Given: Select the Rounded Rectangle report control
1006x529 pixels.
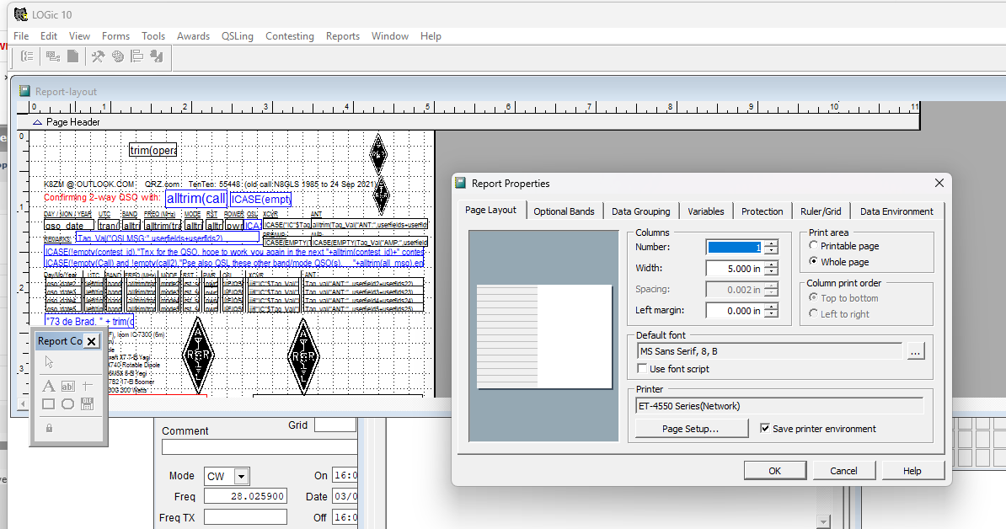Looking at the screenshot, I should [67, 404].
